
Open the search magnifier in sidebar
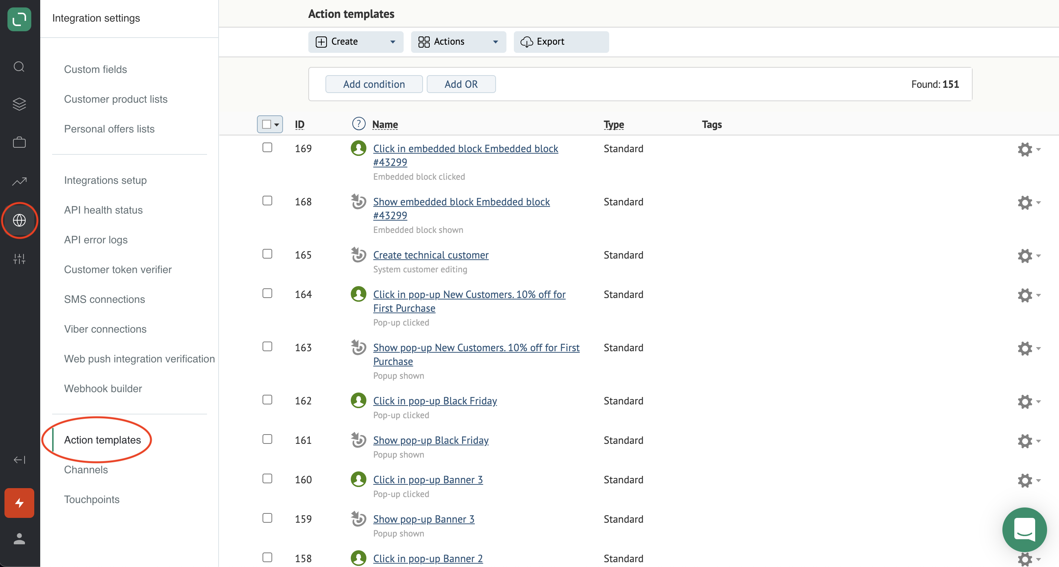click(x=19, y=67)
